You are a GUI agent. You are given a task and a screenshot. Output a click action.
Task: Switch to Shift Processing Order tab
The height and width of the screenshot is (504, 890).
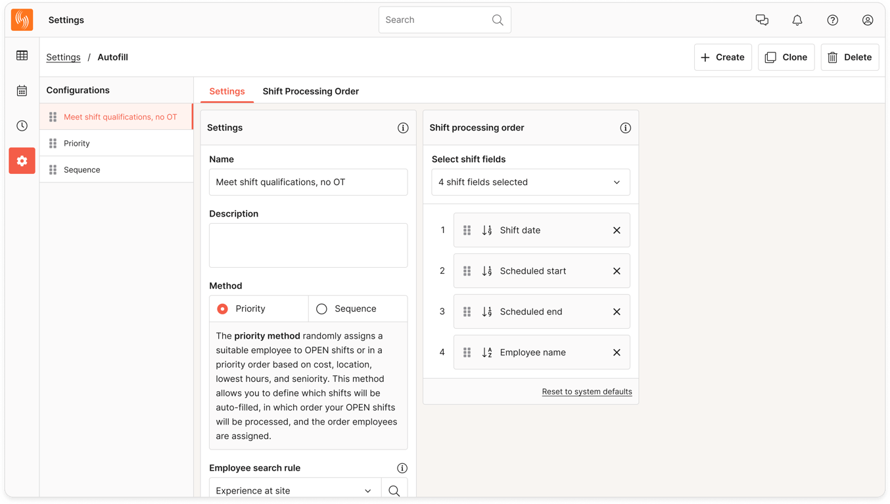coord(311,91)
